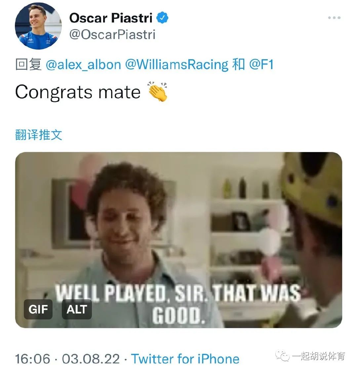
Task: Click the Congrats mate tweet text
Action: (x=78, y=92)
